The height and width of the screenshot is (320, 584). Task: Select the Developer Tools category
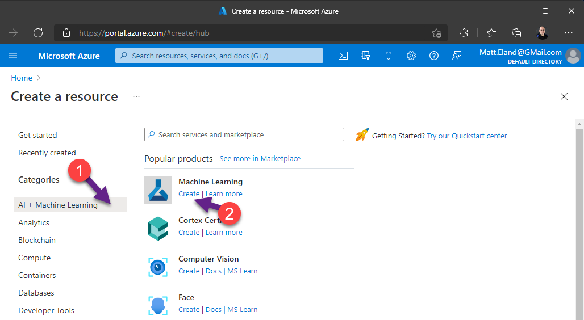pyautogui.click(x=46, y=310)
